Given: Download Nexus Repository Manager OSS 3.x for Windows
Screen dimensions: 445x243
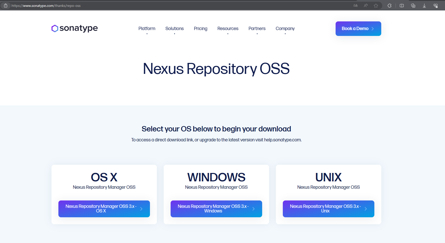Looking at the screenshot, I should (x=216, y=209).
